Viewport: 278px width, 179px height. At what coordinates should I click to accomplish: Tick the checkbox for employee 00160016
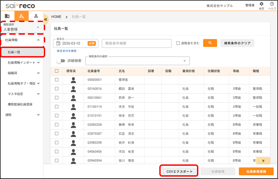click(57, 89)
